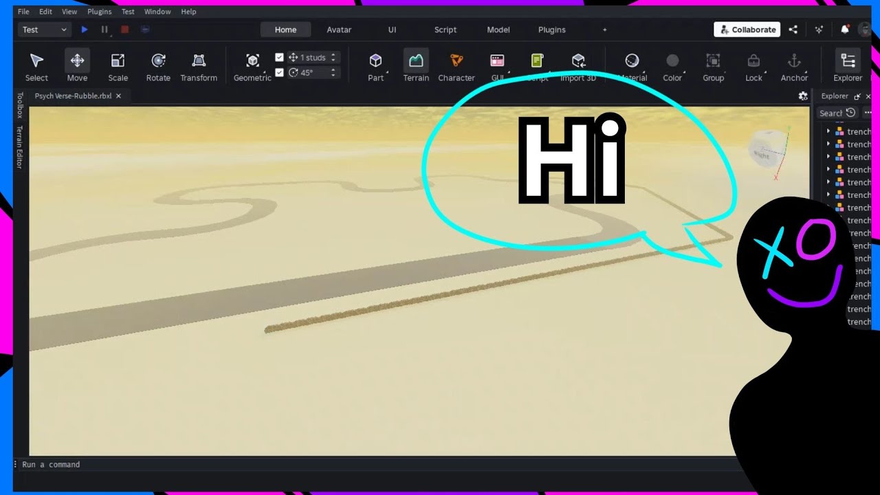Switch to the Model ribbon tab
Viewport: 880px width, 495px height.
[498, 30]
